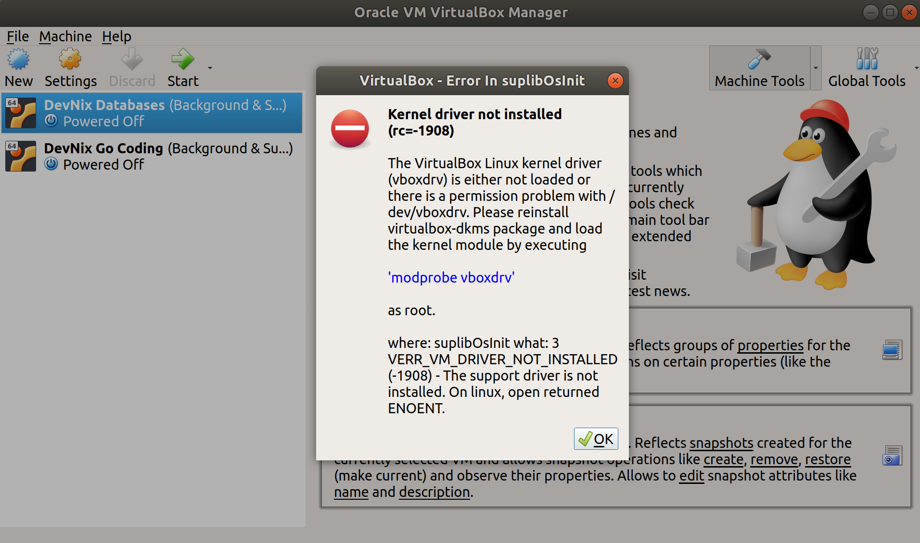Click the Discard down-arrow icon
The width and height of the screenshot is (920, 543).
(132, 60)
